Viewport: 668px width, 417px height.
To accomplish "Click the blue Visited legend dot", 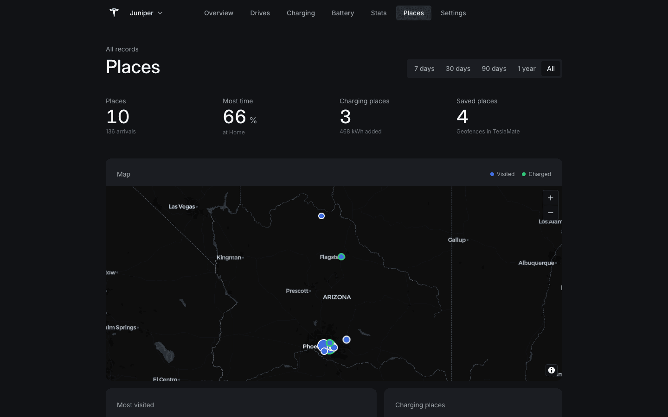I will (492, 174).
